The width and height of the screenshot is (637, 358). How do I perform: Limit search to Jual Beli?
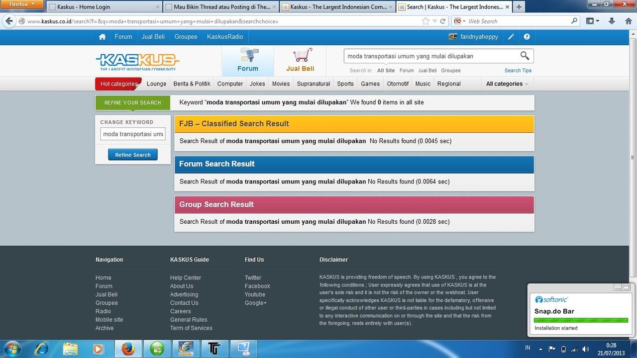(427, 71)
